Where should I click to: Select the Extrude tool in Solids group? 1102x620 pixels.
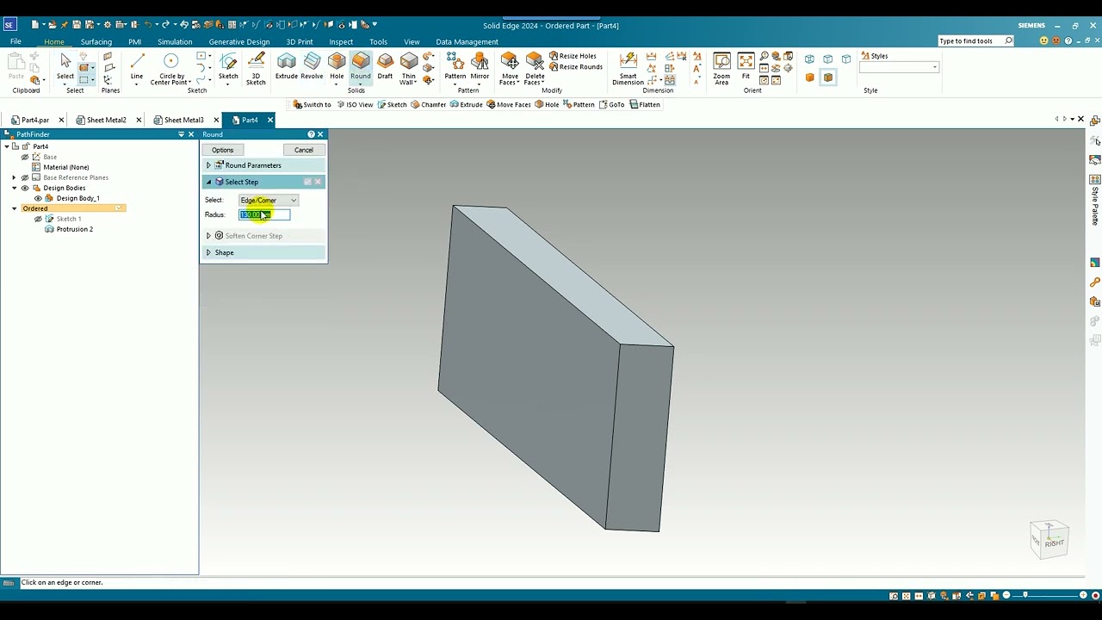tap(286, 66)
